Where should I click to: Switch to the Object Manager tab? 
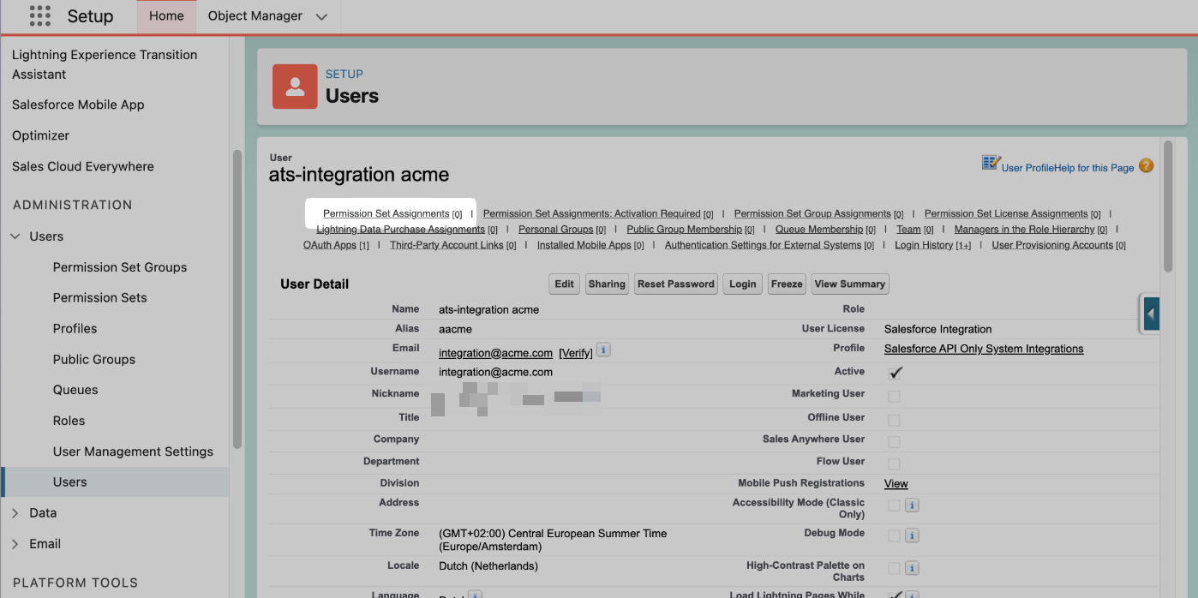pyautogui.click(x=255, y=16)
